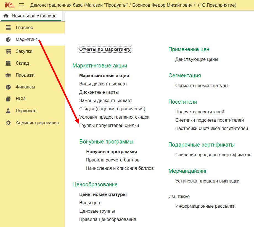Click the Администрирование gear icon
Screen dimensions: 254x227
coord(8,123)
